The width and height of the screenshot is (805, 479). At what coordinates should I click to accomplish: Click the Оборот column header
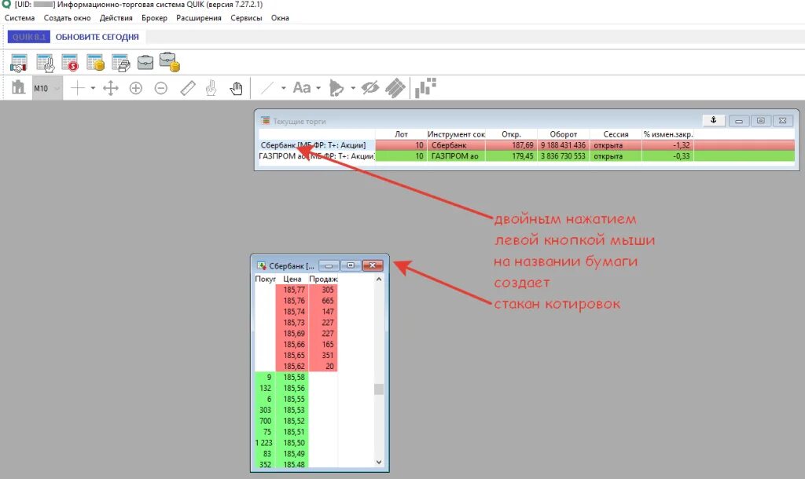click(563, 134)
